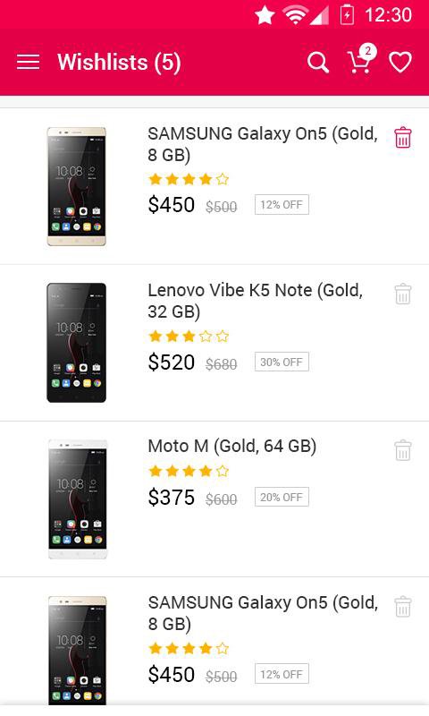View the Lenovo Vibe K5 Note phone image
Image resolution: width=429 pixels, height=716 pixels.
pyautogui.click(x=77, y=343)
